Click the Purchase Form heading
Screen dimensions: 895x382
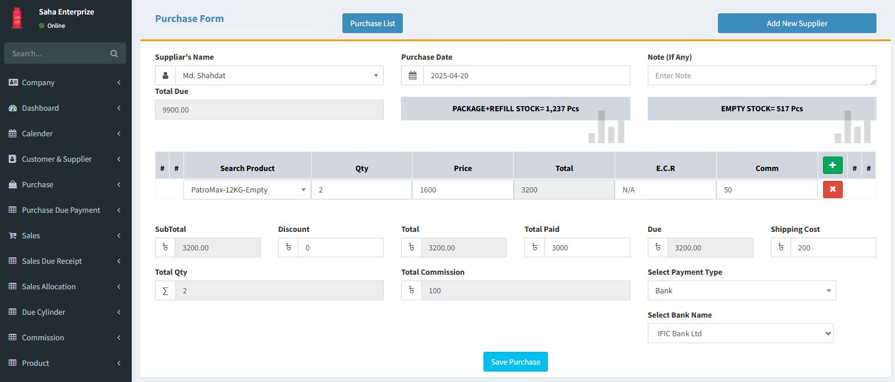(189, 19)
